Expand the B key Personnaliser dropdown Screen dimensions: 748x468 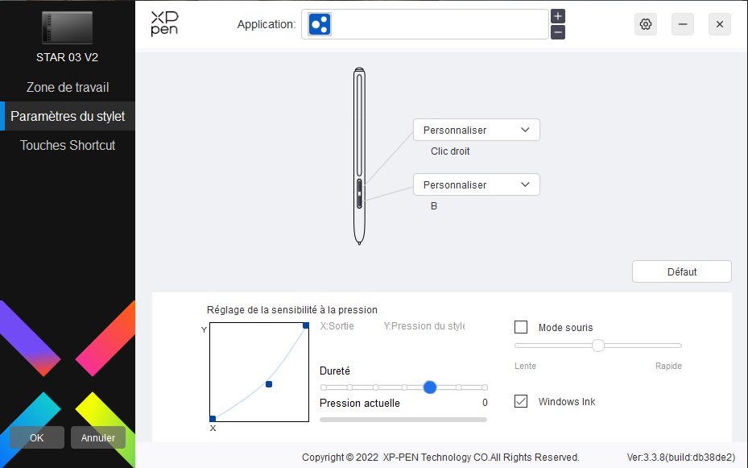(476, 184)
